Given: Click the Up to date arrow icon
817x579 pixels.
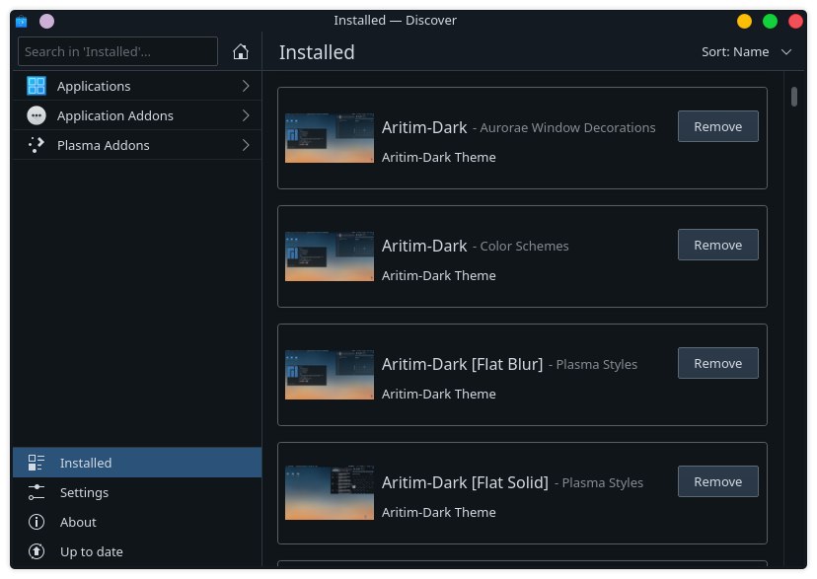Looking at the screenshot, I should pos(37,551).
